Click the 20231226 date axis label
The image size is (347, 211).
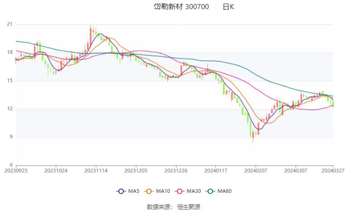pos(176,171)
